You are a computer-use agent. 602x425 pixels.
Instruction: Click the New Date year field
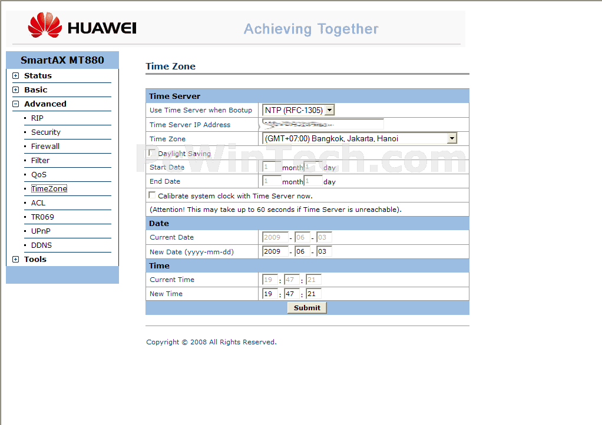[275, 251]
